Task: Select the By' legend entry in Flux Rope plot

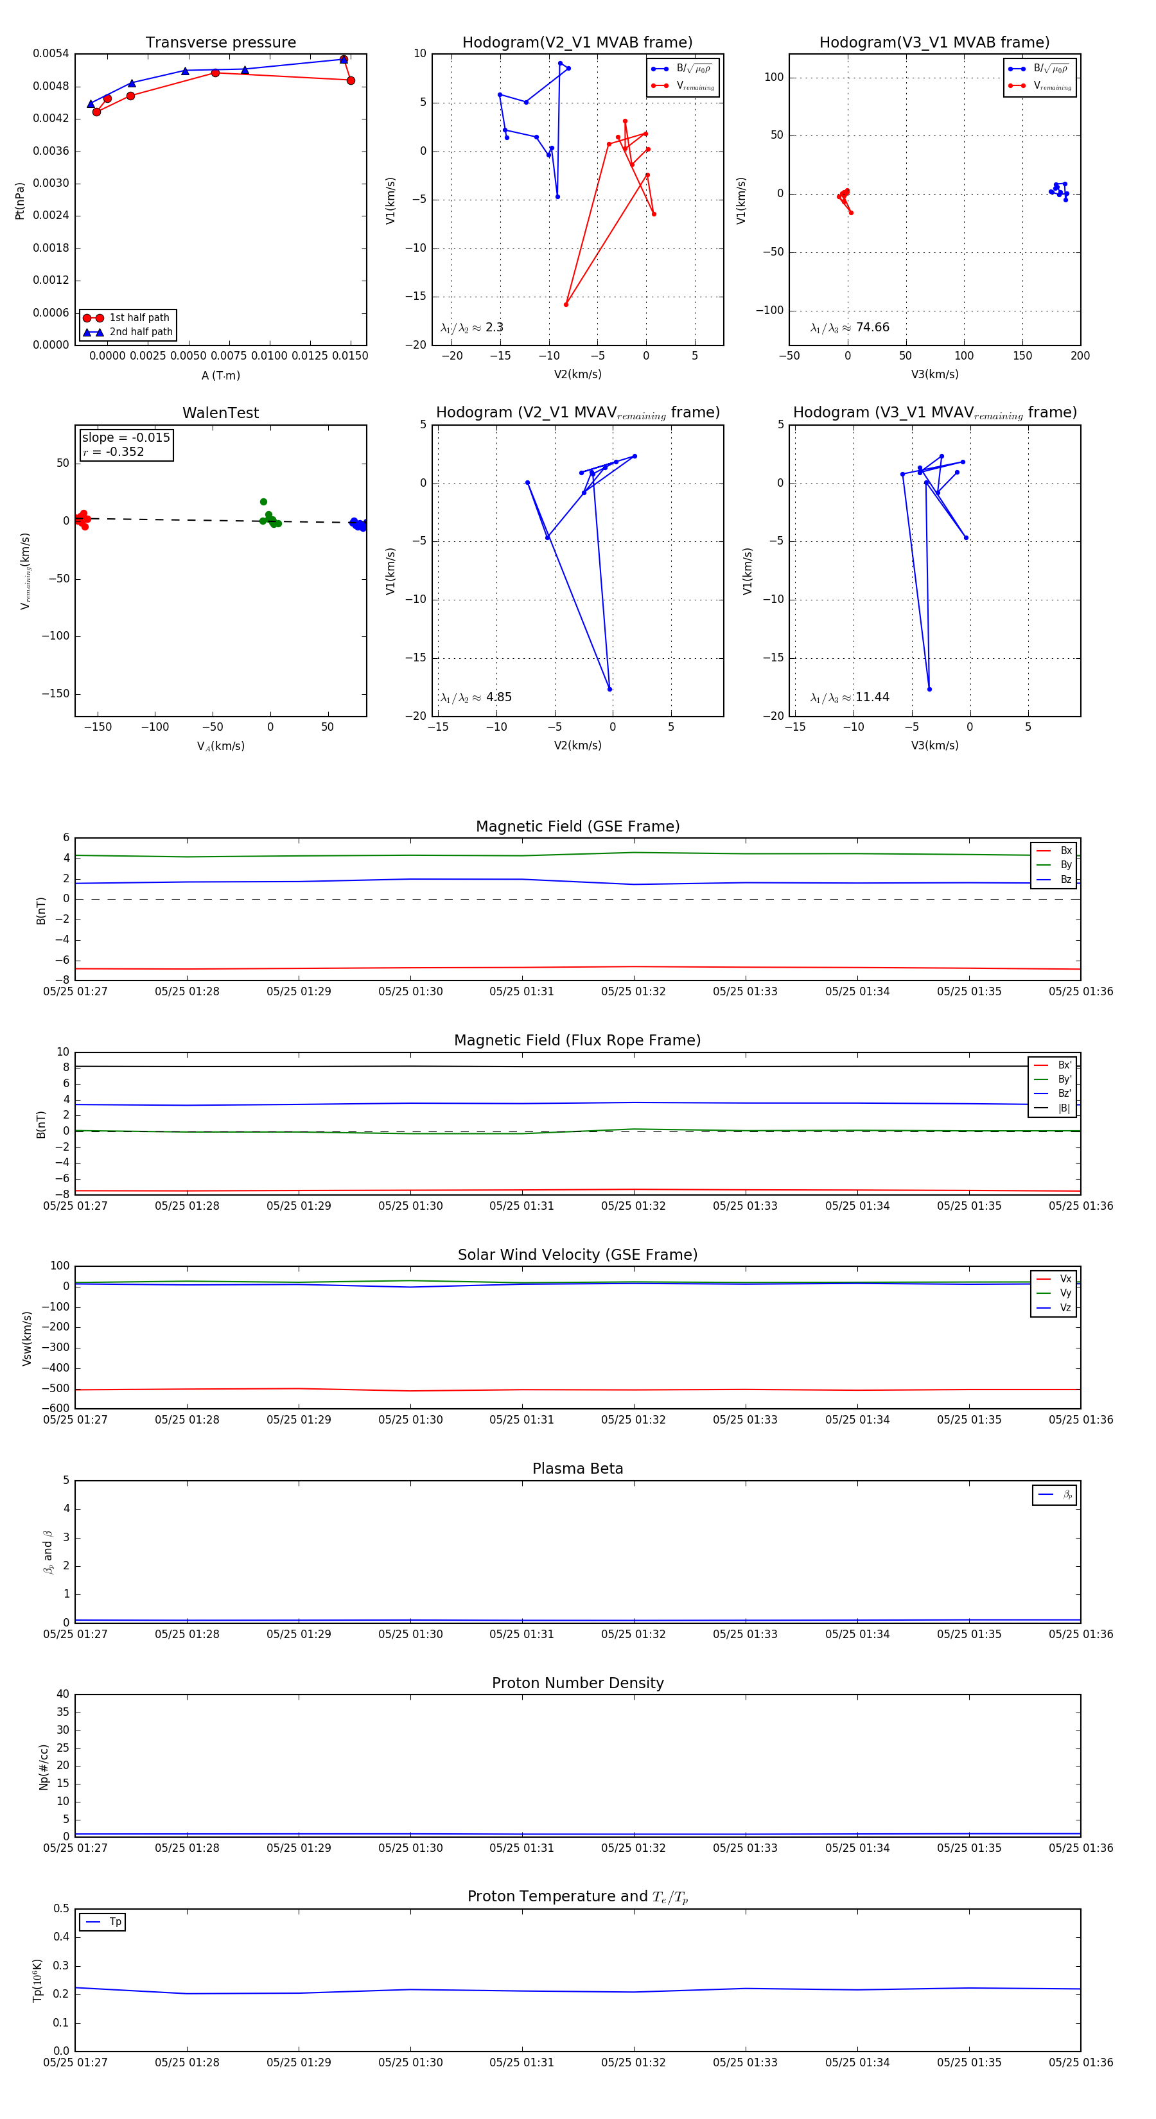Action: 1053,1079
